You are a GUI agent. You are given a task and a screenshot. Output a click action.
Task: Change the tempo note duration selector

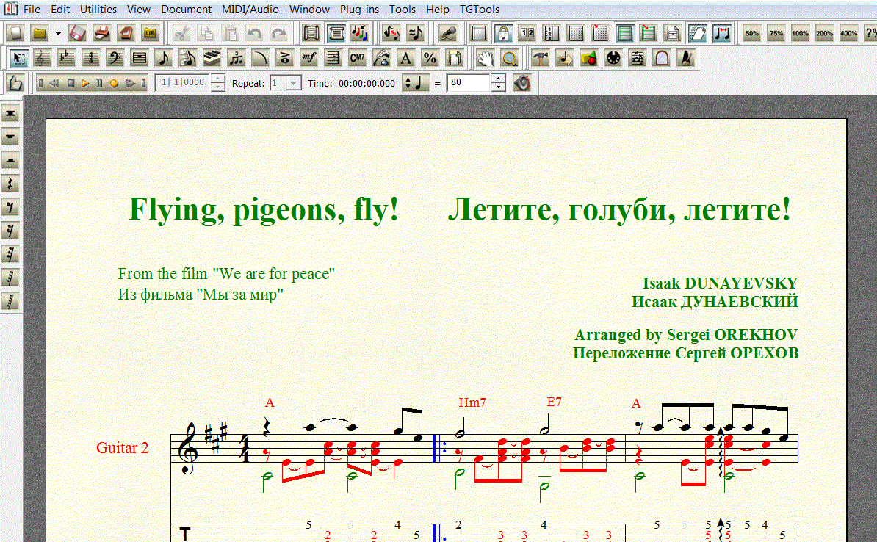416,83
